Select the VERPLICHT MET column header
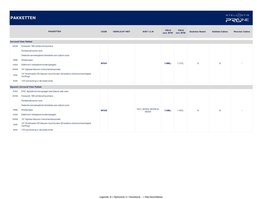Screen dimensions: 257x199 point(121,32)
